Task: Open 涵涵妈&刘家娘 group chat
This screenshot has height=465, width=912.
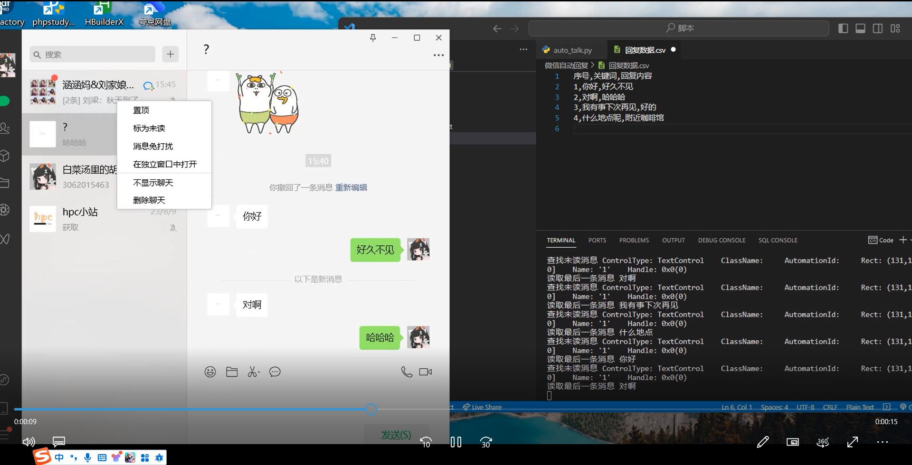Action: (x=104, y=92)
